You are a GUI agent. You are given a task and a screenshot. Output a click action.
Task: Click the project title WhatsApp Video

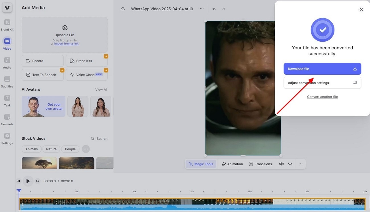tap(162, 9)
